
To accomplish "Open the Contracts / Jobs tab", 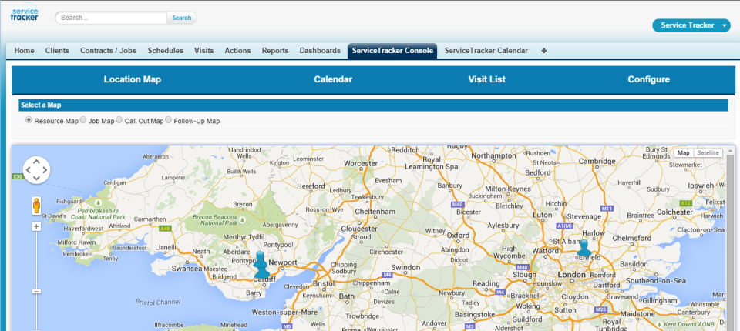I will [108, 51].
